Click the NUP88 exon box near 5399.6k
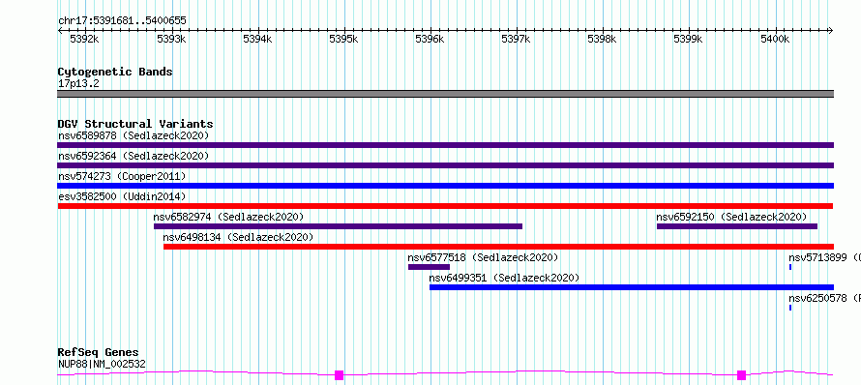The image size is (861, 385). [x=741, y=375]
